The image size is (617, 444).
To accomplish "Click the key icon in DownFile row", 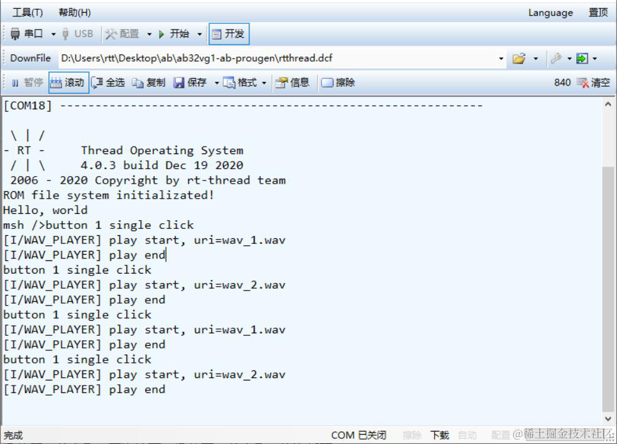I will tap(556, 58).
